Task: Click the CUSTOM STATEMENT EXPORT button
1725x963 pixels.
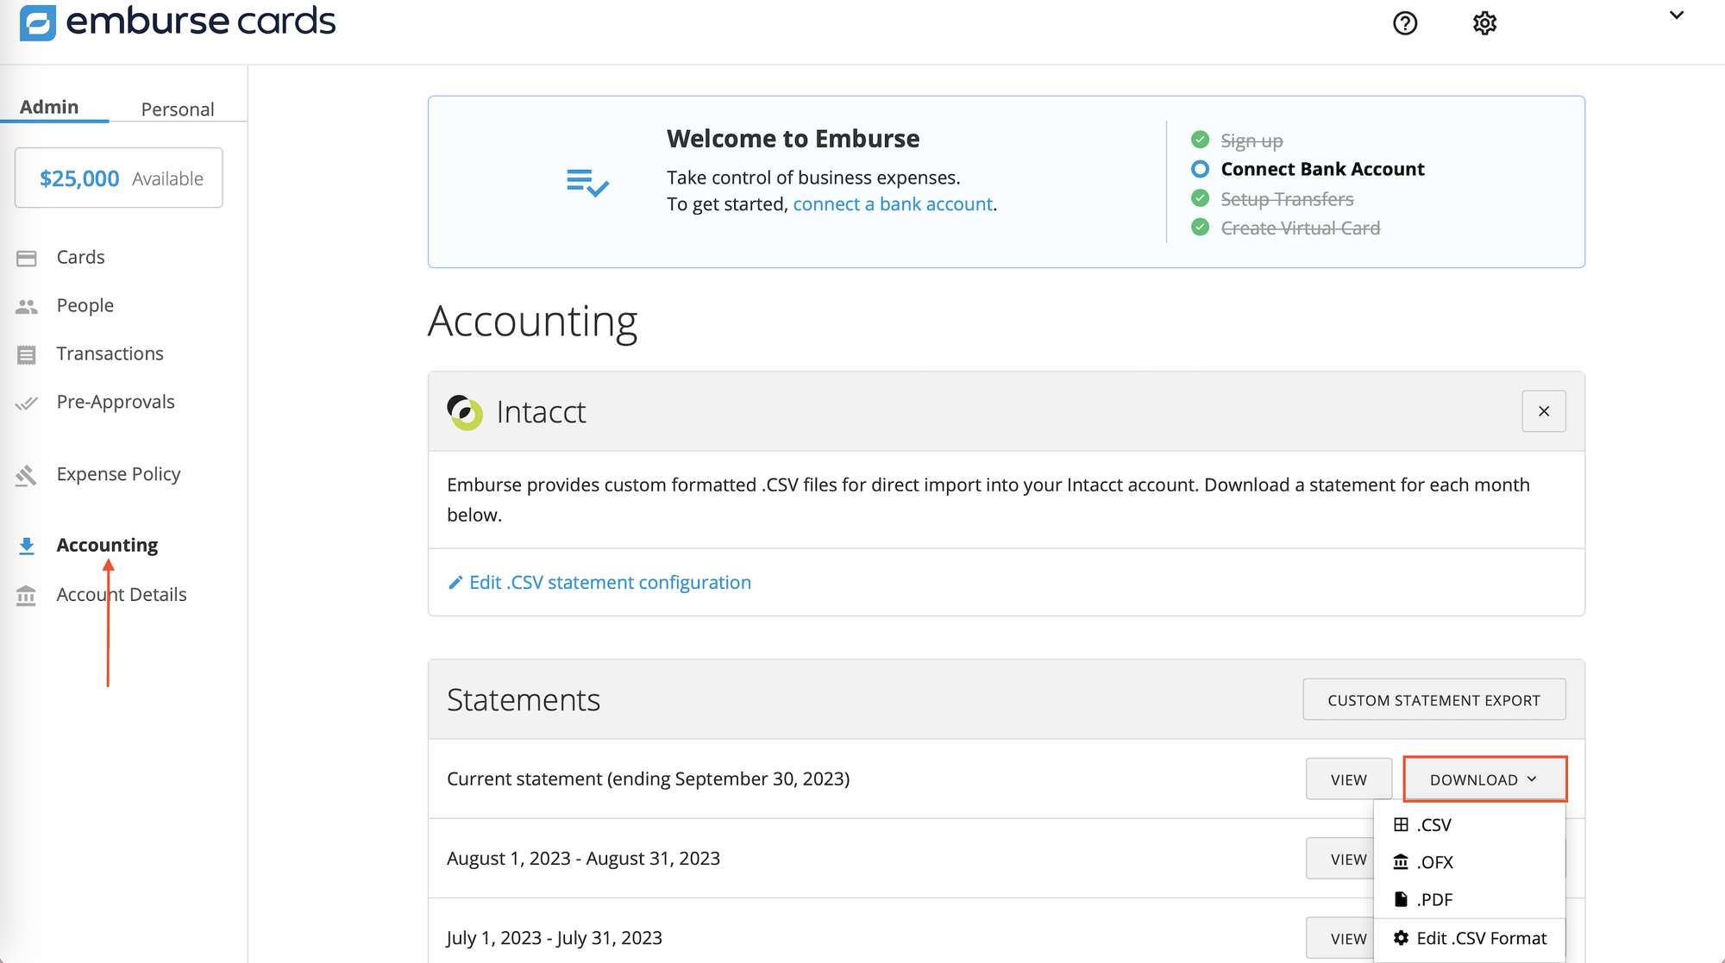Action: point(1434,699)
